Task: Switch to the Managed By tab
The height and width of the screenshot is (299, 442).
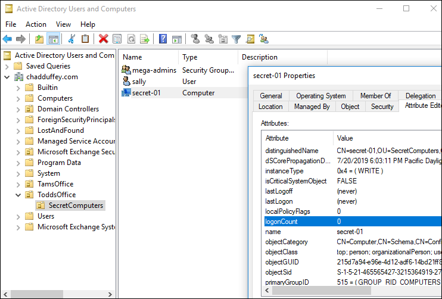Action: point(312,107)
